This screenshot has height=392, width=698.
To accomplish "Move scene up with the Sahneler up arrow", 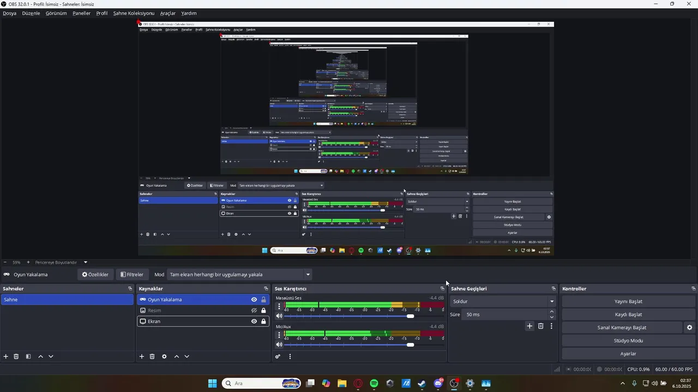I will 40,357.
